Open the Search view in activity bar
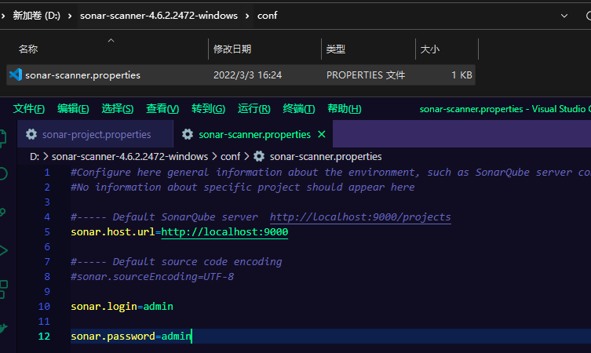 (3, 173)
